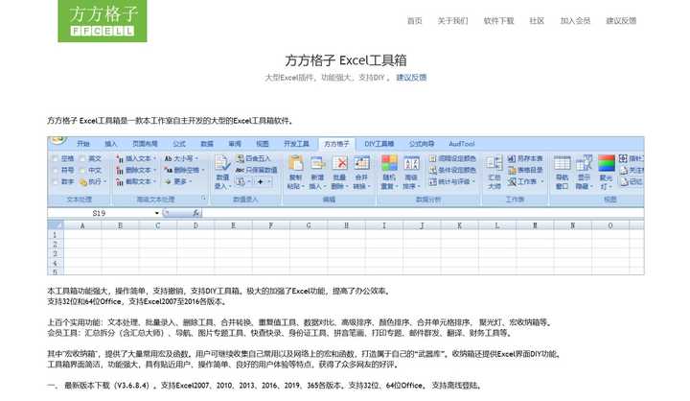Select column header H
690x401 pixels.
346,225
